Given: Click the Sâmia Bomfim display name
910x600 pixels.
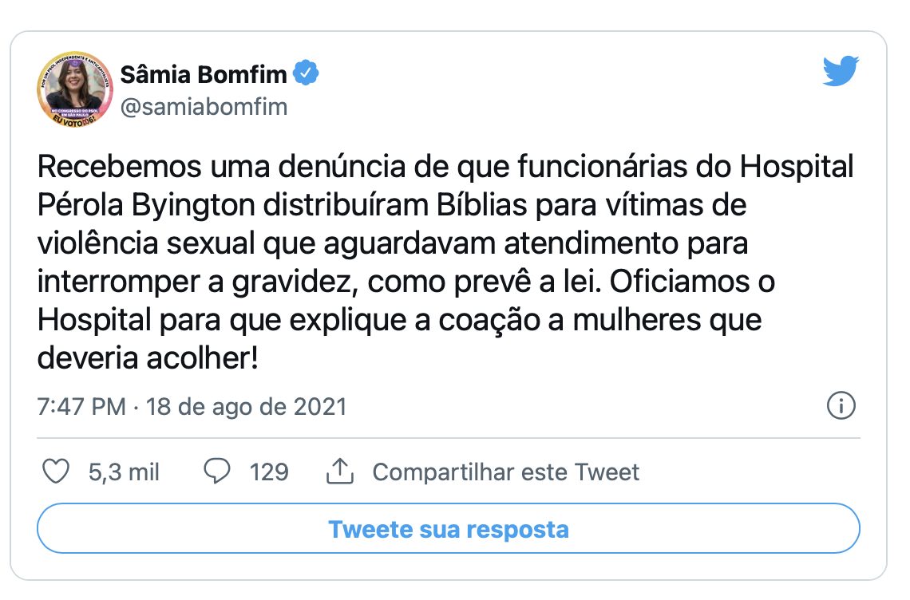Looking at the screenshot, I should (204, 74).
